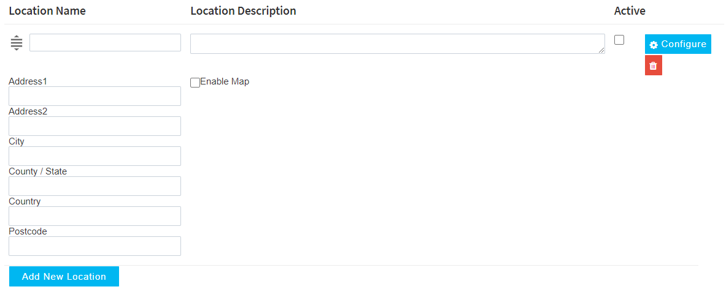Click the Enable Map label text

[x=225, y=81]
